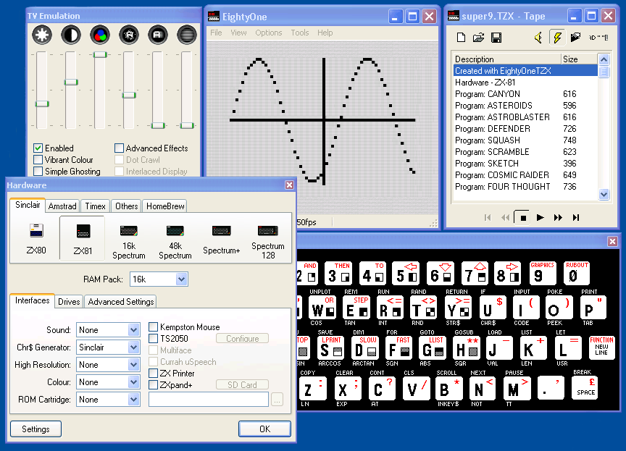Tick the TS2050 checkbox

(154, 339)
